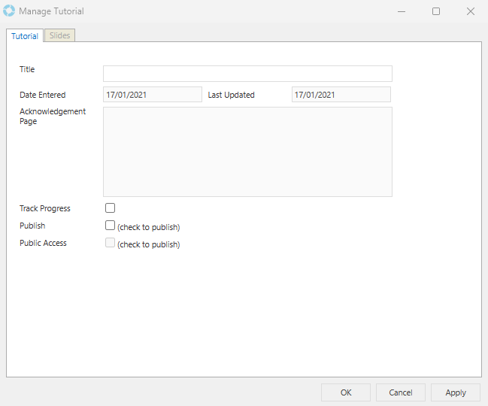Close the Manage Tutorial dialog
Screen dimensions: 488x406
pyautogui.click(x=471, y=11)
